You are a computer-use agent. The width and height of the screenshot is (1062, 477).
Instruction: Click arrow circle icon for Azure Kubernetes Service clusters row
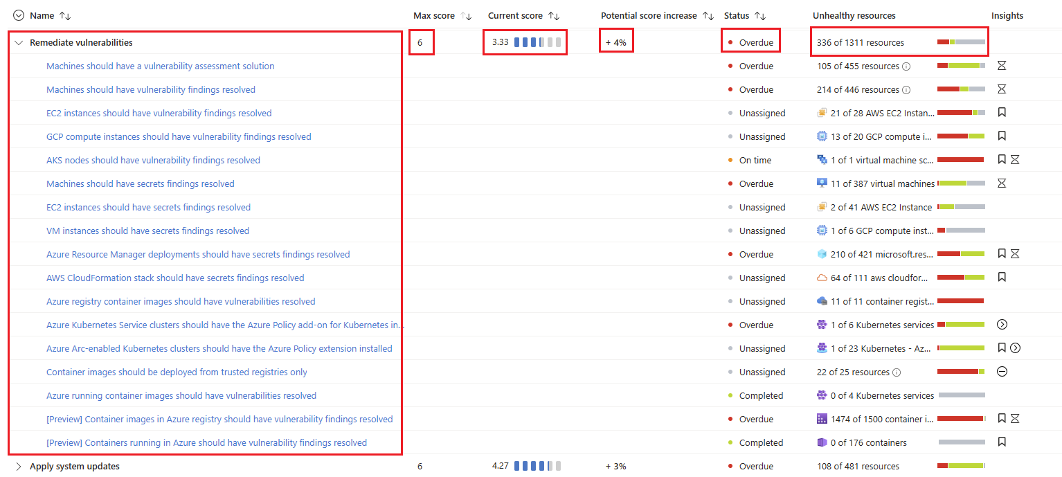[x=1002, y=325]
